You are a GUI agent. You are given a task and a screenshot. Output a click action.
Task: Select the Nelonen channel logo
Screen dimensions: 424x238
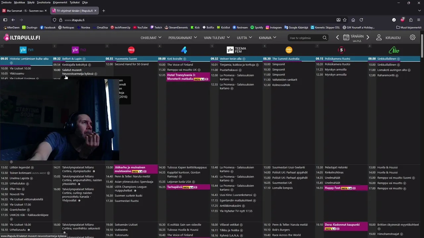(184, 50)
